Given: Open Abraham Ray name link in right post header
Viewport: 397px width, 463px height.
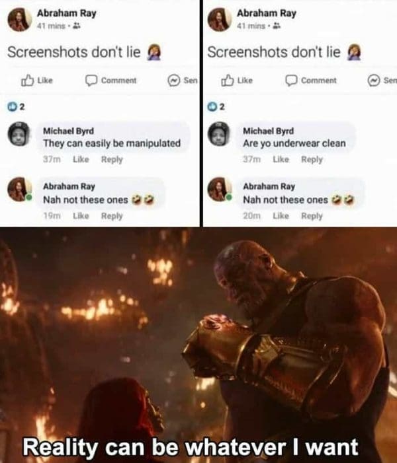Looking at the screenshot, I should [266, 13].
